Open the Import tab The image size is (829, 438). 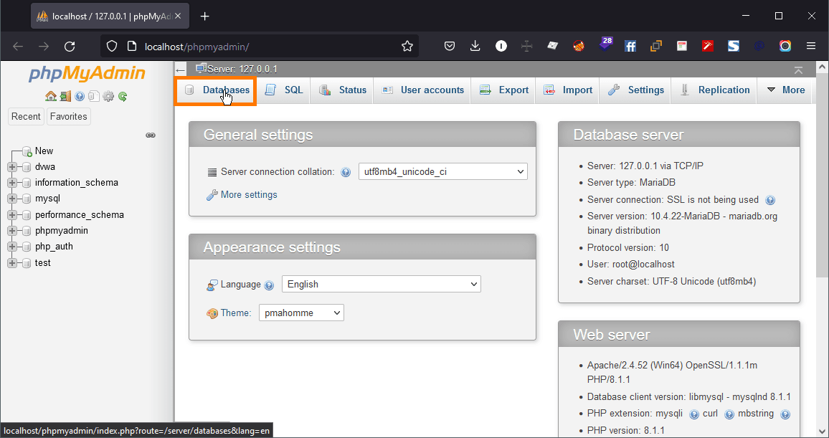568,90
